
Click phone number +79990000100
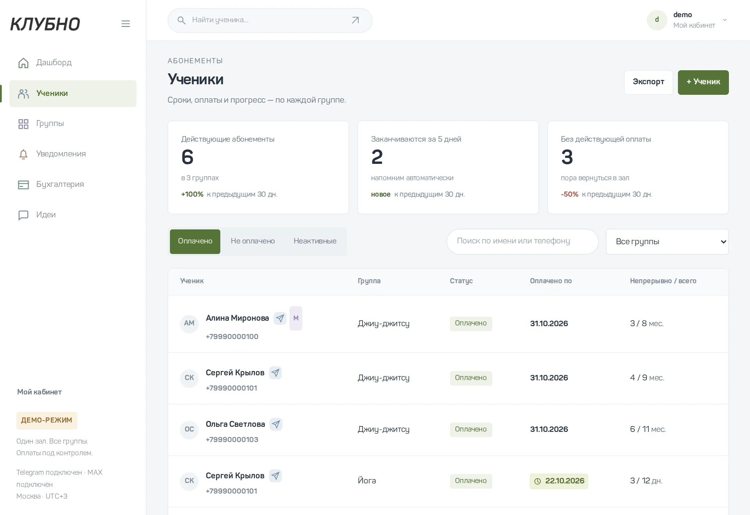click(232, 337)
